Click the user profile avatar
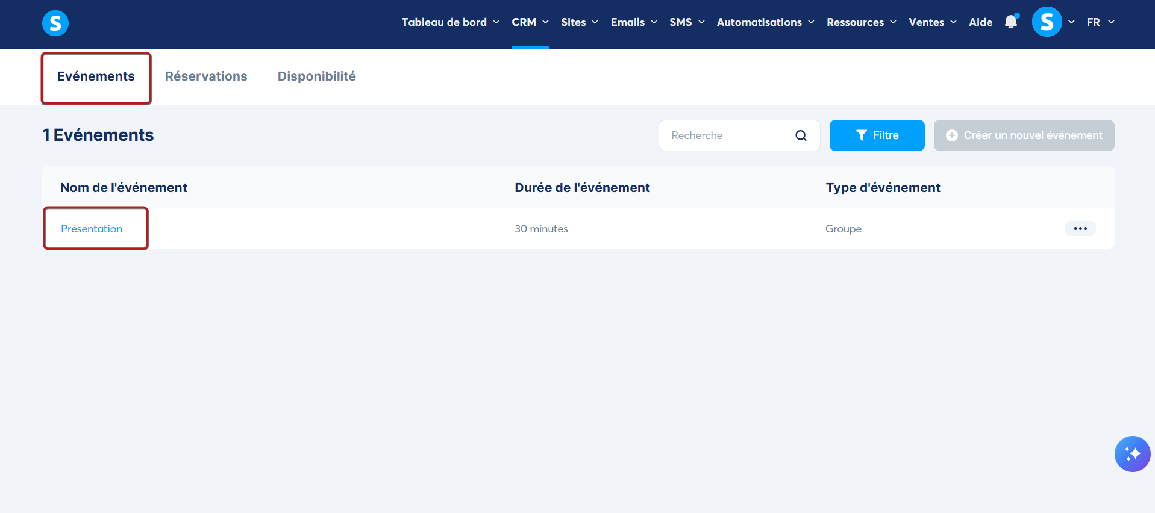Screen dimensions: 1155x513 pos(1047,22)
